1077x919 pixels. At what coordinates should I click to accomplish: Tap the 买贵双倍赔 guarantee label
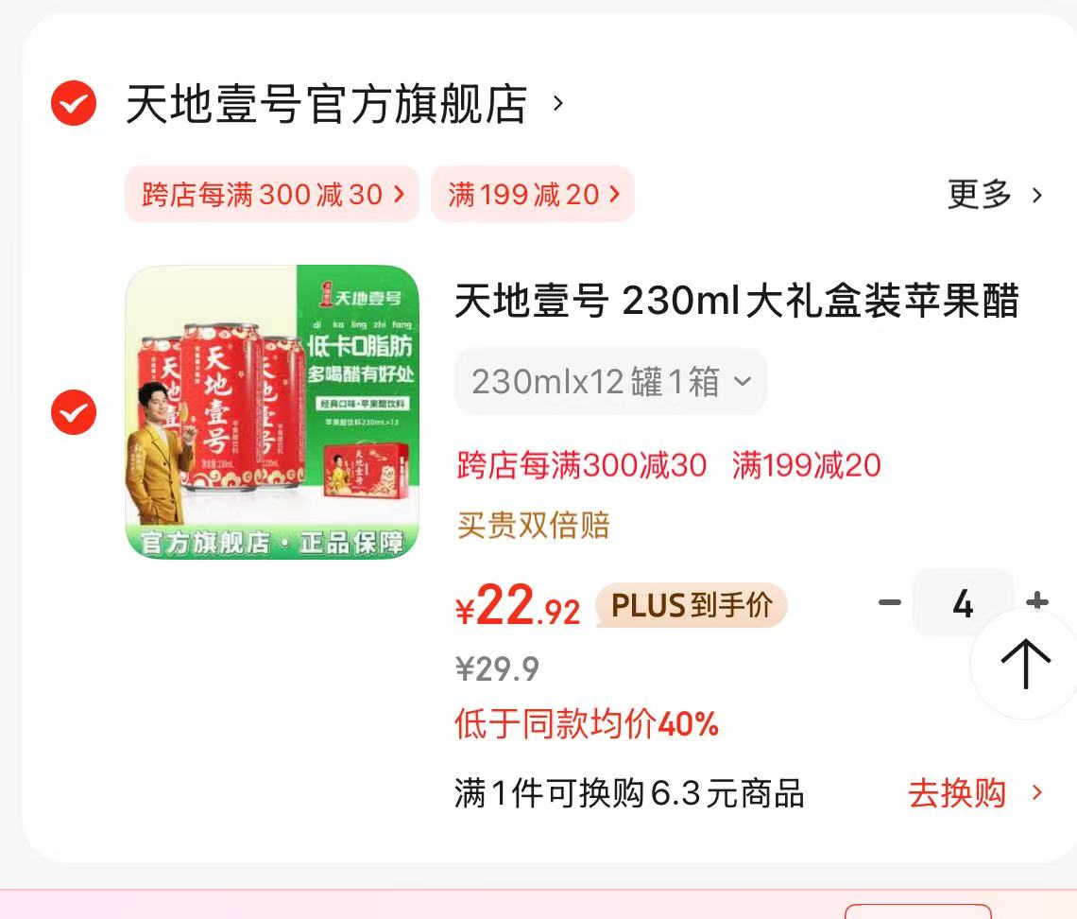[534, 526]
